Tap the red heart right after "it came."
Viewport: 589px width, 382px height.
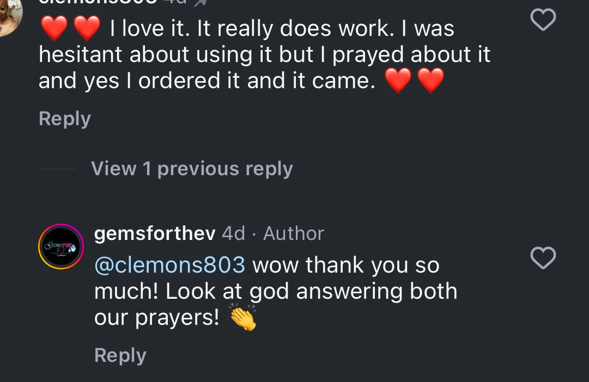click(x=398, y=81)
